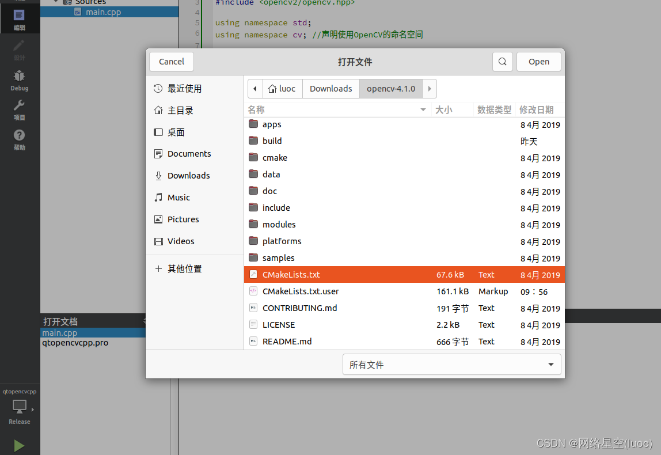Switch to Debug mode in Qt Creator
Image resolution: width=661 pixels, height=455 pixels.
20,80
